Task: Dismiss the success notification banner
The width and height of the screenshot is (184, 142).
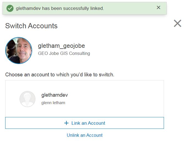Action: point(158,8)
